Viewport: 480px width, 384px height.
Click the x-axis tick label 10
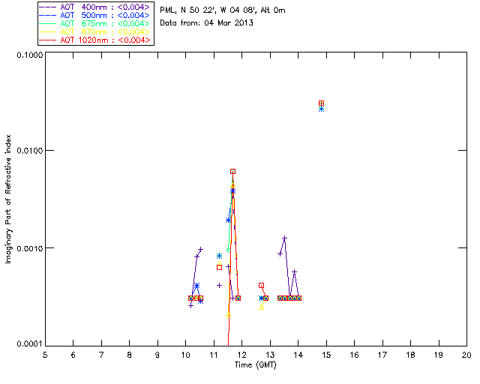(x=185, y=355)
